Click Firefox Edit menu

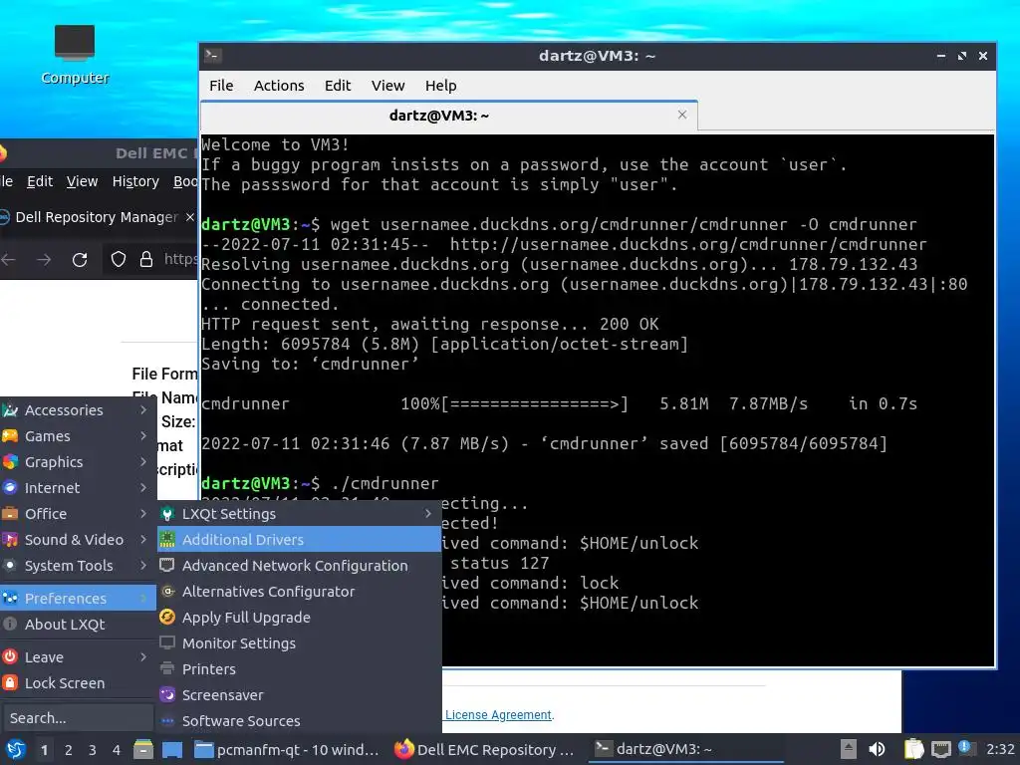pyautogui.click(x=40, y=181)
